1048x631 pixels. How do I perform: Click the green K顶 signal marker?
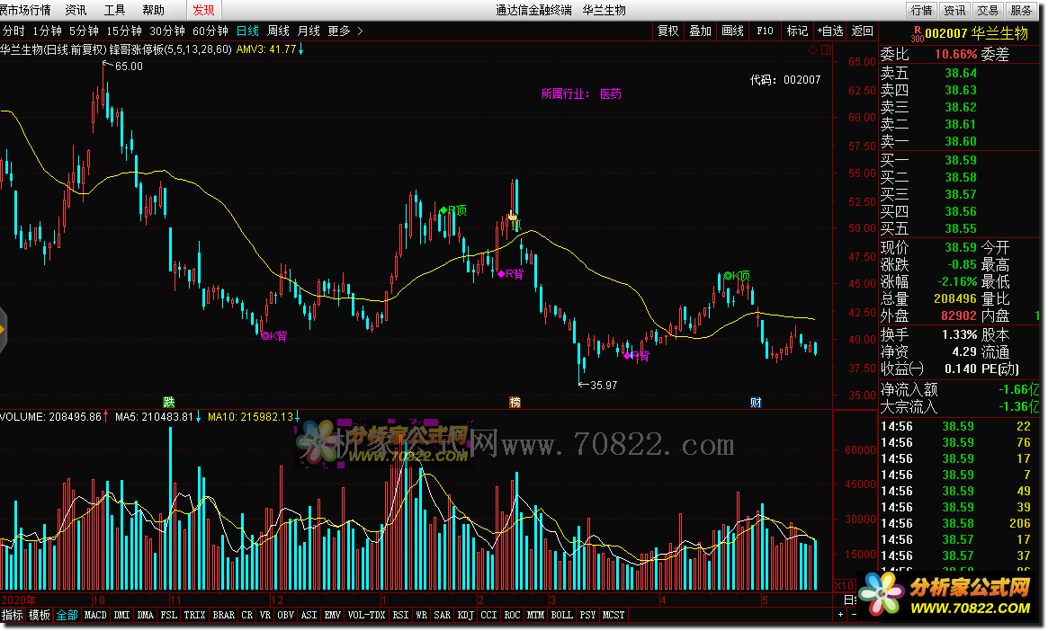738,275
